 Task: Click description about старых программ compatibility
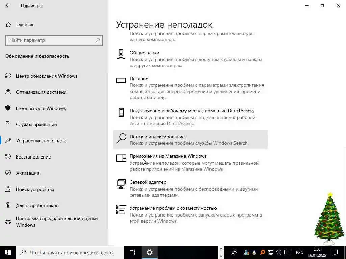coord(196,218)
